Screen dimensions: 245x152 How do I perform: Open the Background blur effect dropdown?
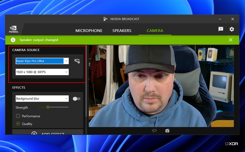(x=42, y=99)
